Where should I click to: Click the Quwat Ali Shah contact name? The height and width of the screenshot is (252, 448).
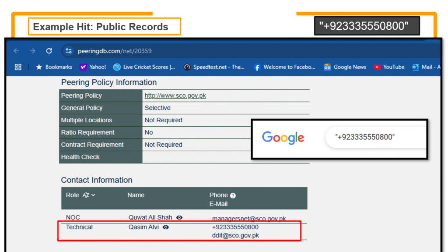(x=150, y=217)
